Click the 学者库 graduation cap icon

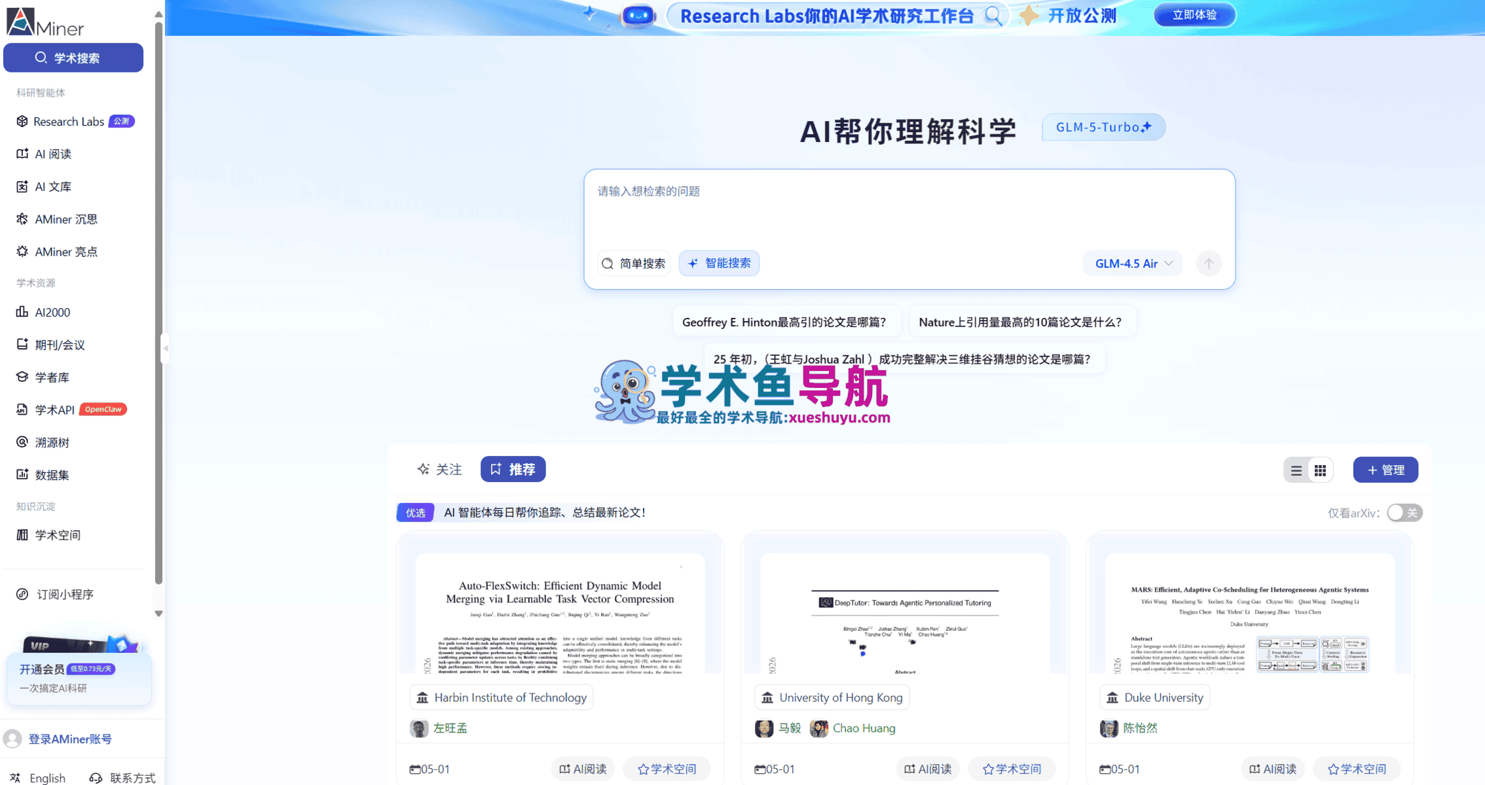pos(22,377)
